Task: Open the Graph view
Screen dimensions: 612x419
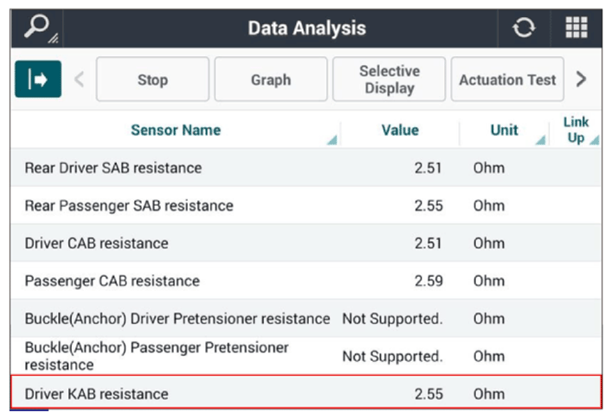Action: pyautogui.click(x=271, y=80)
